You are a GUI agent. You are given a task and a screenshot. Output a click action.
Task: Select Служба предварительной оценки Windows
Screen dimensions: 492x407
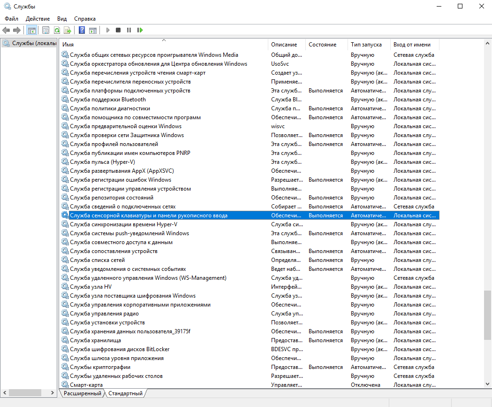pos(250,126)
